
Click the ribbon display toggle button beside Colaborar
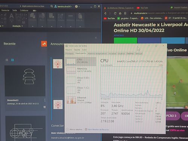(x=35, y=11)
